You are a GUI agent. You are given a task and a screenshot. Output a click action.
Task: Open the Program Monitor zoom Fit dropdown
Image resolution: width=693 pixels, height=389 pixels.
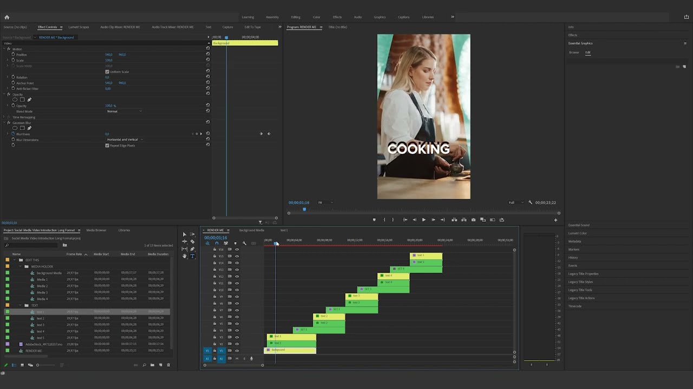pos(325,203)
